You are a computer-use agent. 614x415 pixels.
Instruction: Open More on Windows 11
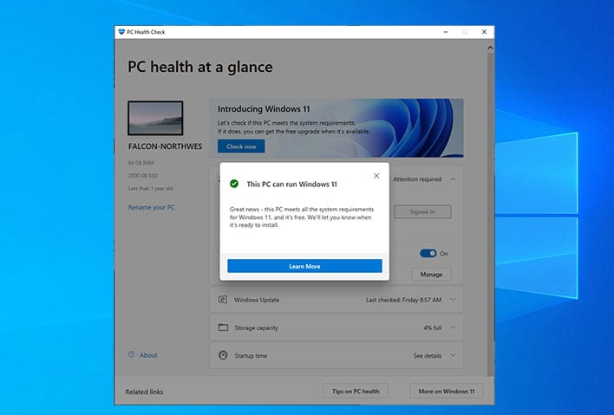tap(447, 391)
